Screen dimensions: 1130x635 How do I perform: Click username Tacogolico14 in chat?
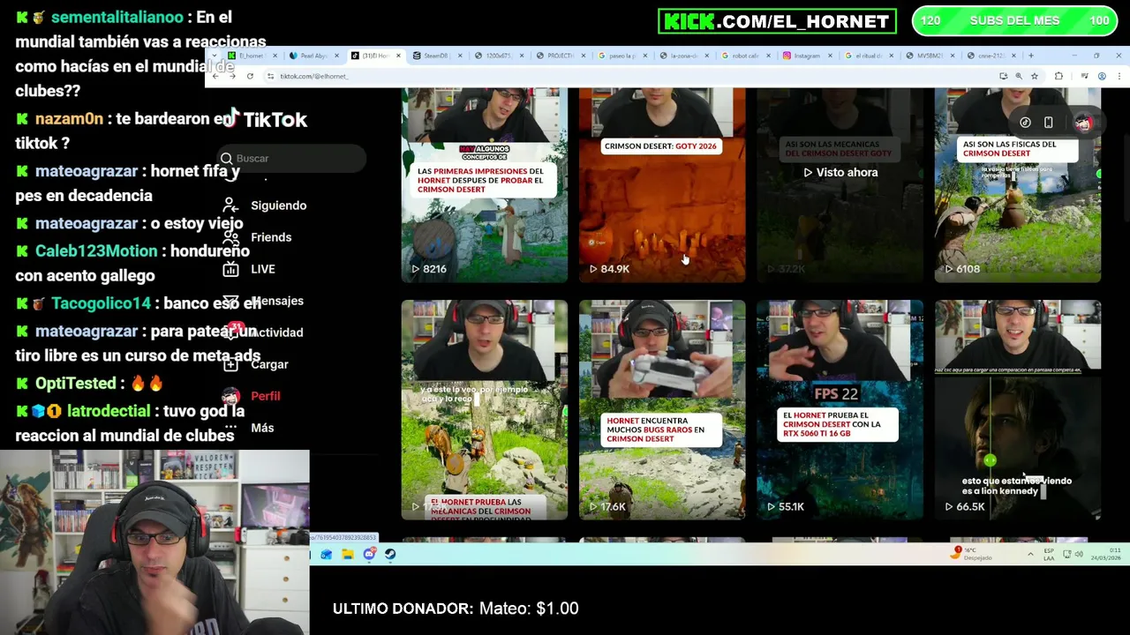101,303
